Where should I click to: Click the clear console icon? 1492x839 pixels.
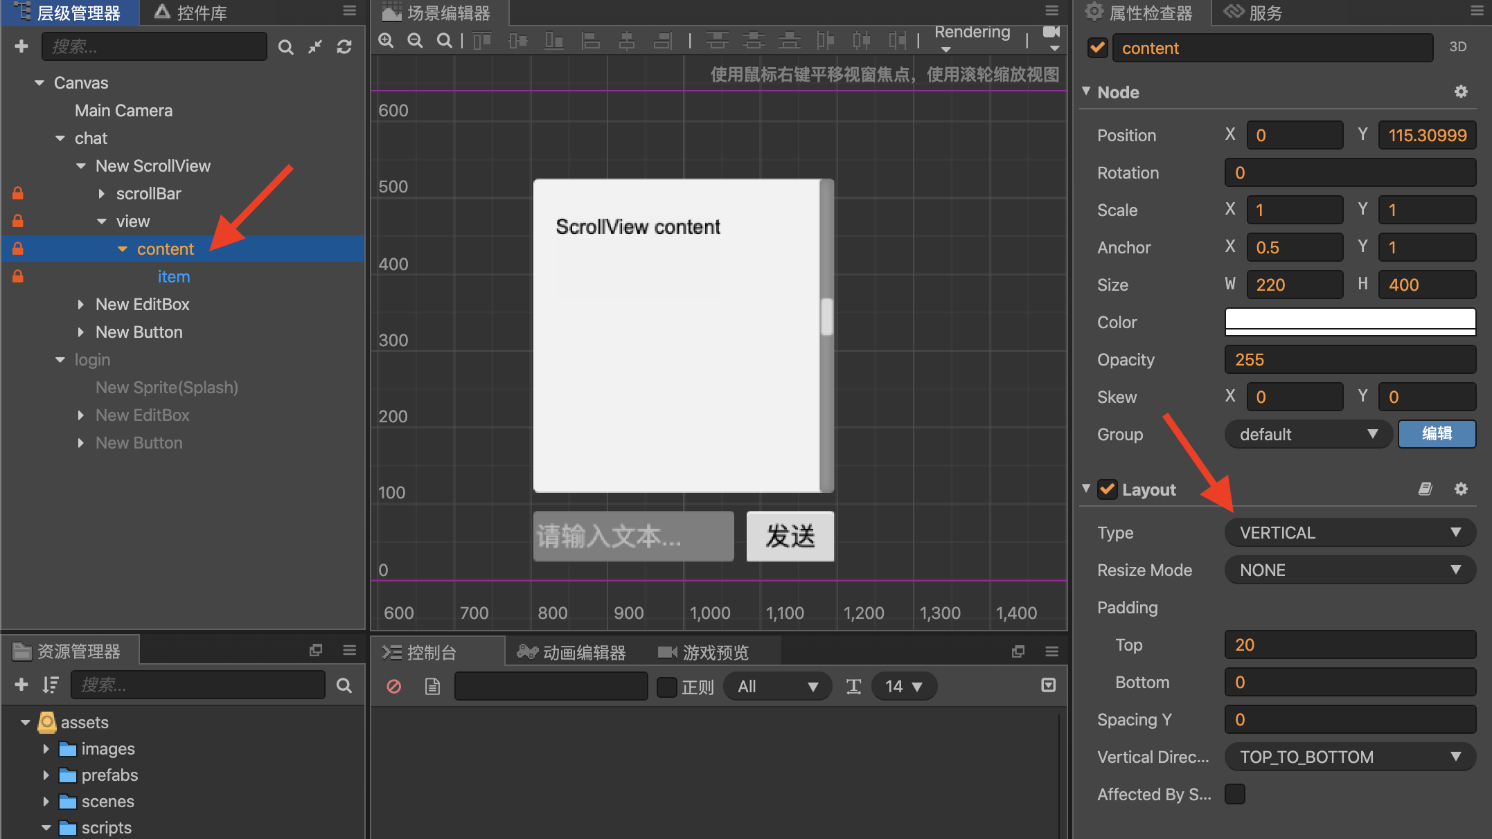[394, 686]
